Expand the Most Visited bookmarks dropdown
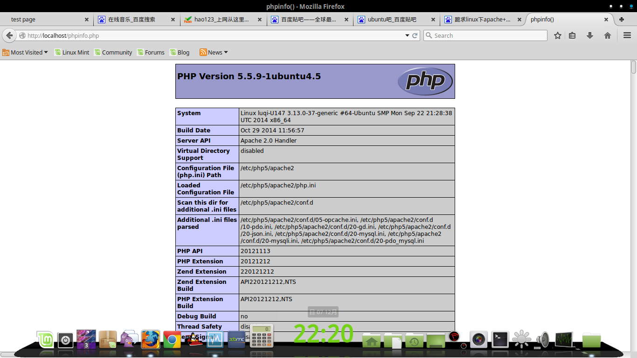This screenshot has height=358, width=637. pos(25,52)
